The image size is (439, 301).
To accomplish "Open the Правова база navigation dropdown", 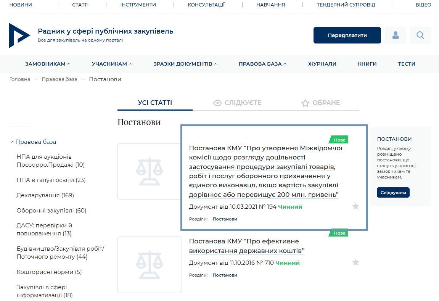I will [x=262, y=64].
